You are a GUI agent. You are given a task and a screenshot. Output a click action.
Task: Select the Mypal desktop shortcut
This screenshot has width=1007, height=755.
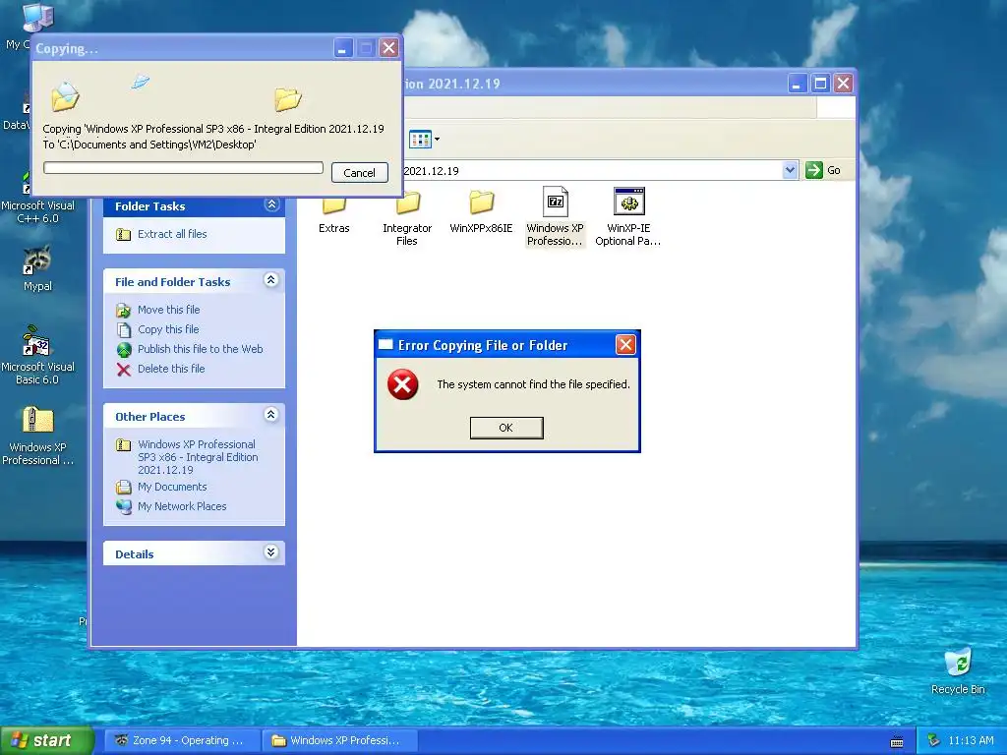pos(37,268)
